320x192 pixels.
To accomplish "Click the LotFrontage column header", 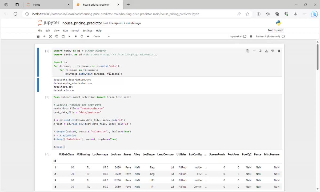I will pos(100,154).
